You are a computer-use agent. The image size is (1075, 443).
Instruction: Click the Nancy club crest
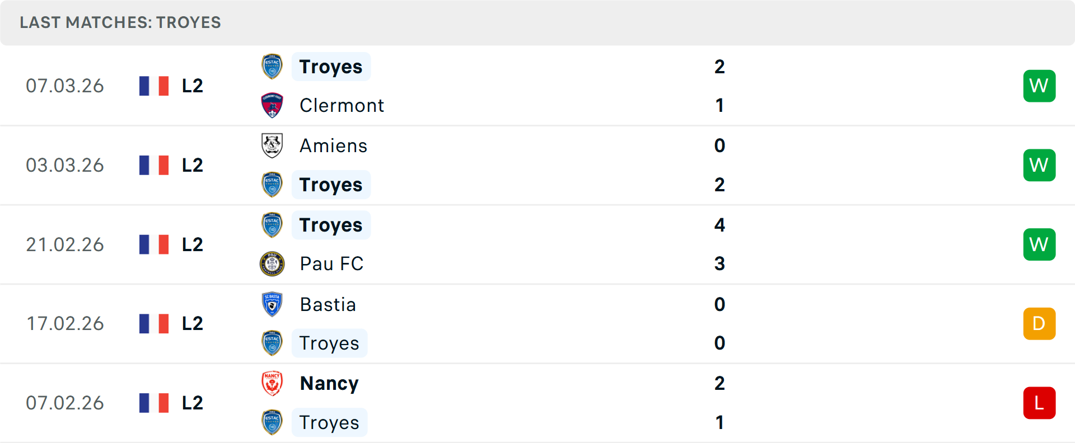pyautogui.click(x=272, y=383)
